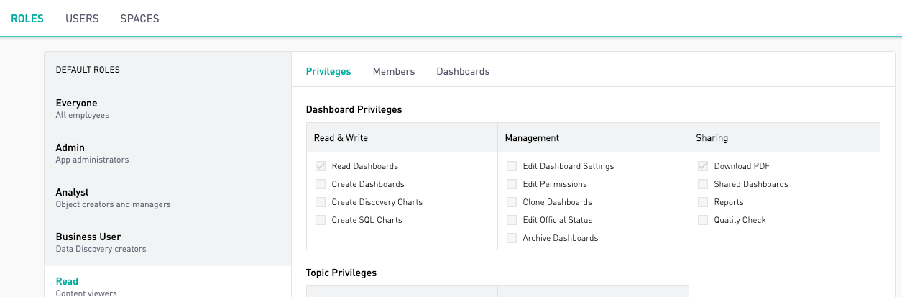
Task: Enable the Reports sharing privilege
Action: pos(703,202)
